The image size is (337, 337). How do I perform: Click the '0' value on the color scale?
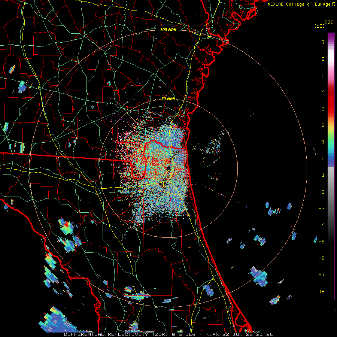point(323,159)
